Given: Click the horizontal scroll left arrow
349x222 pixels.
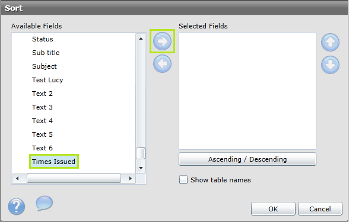Looking at the screenshot, I should (17, 178).
